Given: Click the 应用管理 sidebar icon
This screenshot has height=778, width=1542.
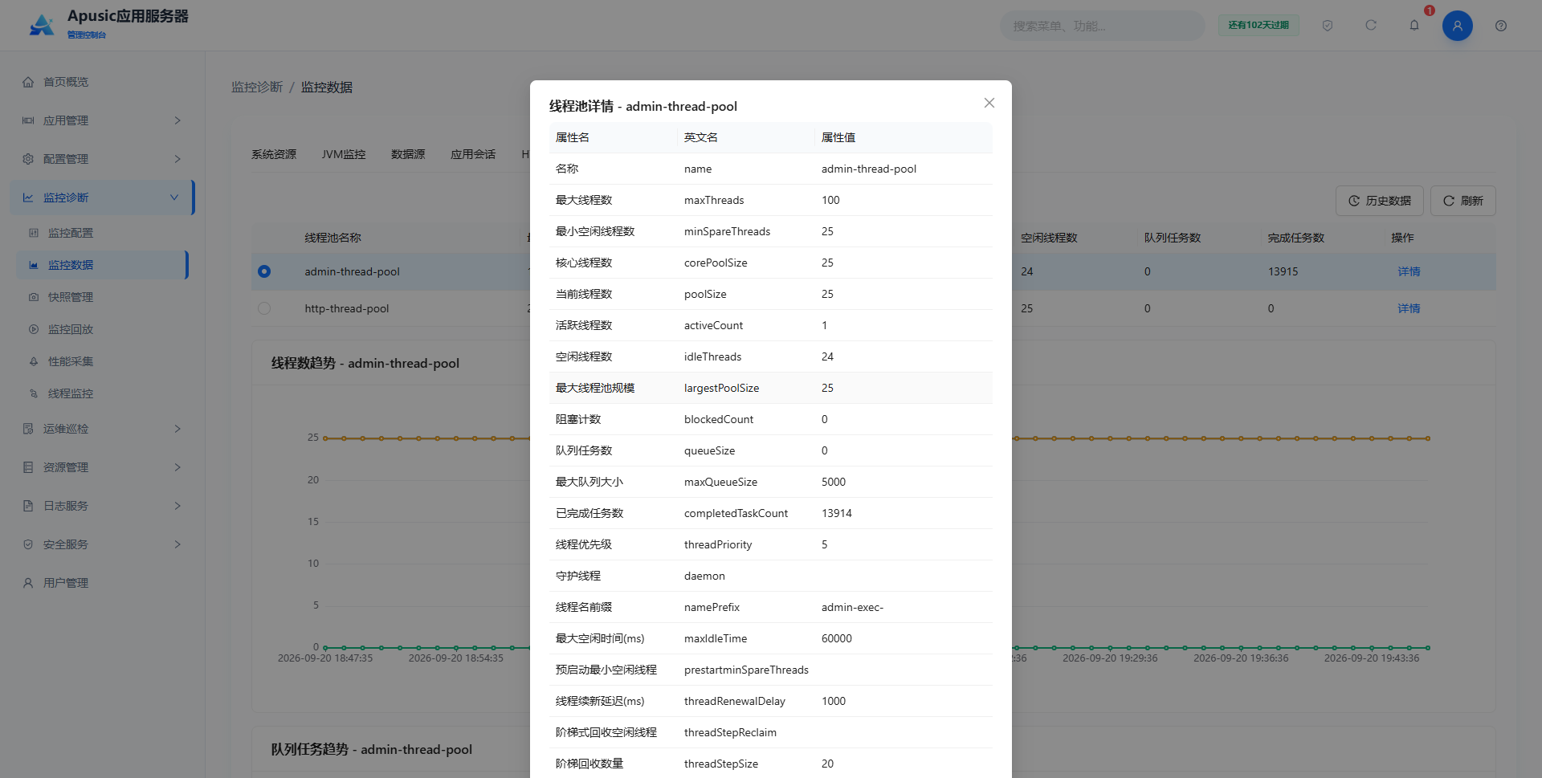Looking at the screenshot, I should [28, 120].
